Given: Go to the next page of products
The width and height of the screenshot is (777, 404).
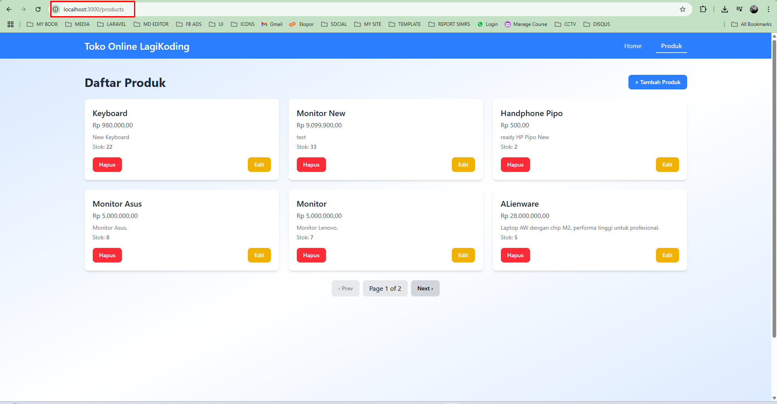Looking at the screenshot, I should point(425,288).
